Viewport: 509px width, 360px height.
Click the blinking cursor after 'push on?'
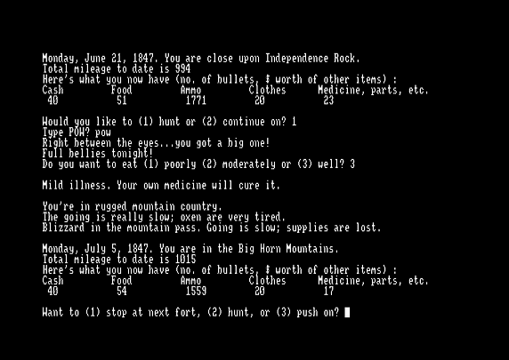[347, 312]
